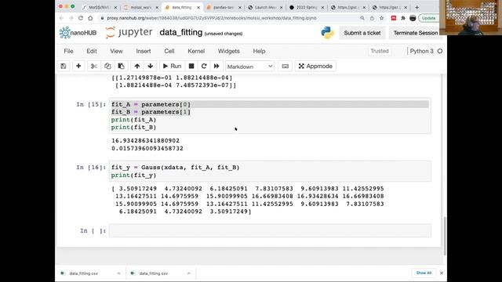This screenshot has height=282, width=502.
Task: Run the selected cell
Action: [173, 66]
